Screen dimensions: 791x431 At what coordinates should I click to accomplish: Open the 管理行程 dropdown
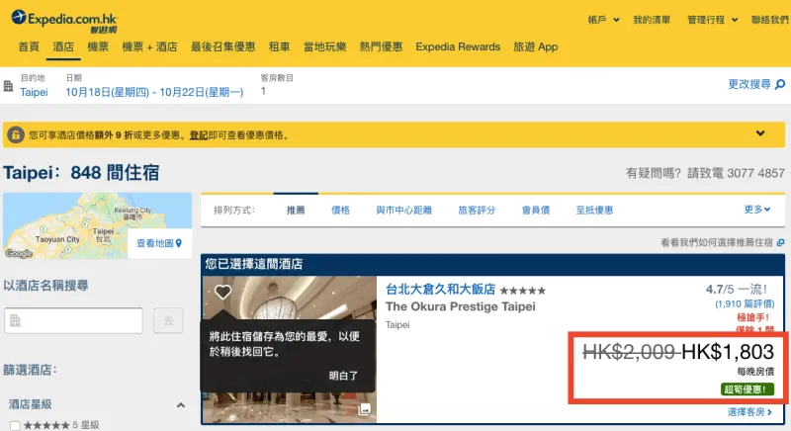coord(712,20)
